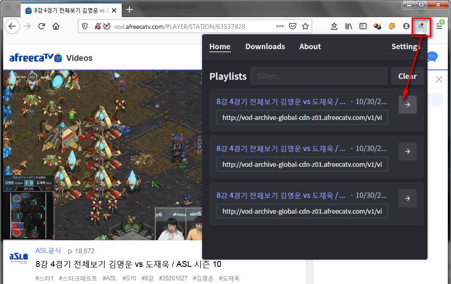Viewport: 451px width, 284px height.
Task: Click the #S10 hashtag
Action: [x=129, y=278]
